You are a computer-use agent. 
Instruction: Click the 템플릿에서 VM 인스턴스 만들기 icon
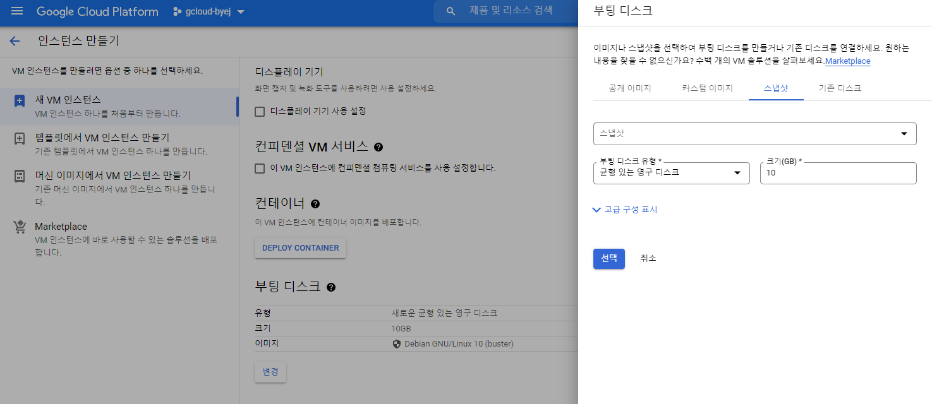20,139
